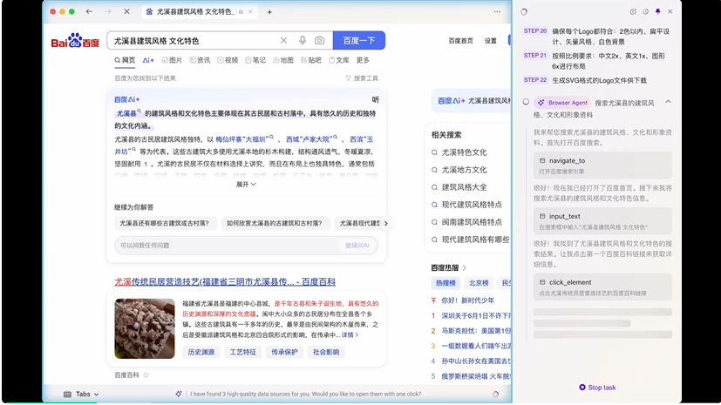Click the 历史渊源 tag
The height and width of the screenshot is (405, 721).
pos(201,352)
